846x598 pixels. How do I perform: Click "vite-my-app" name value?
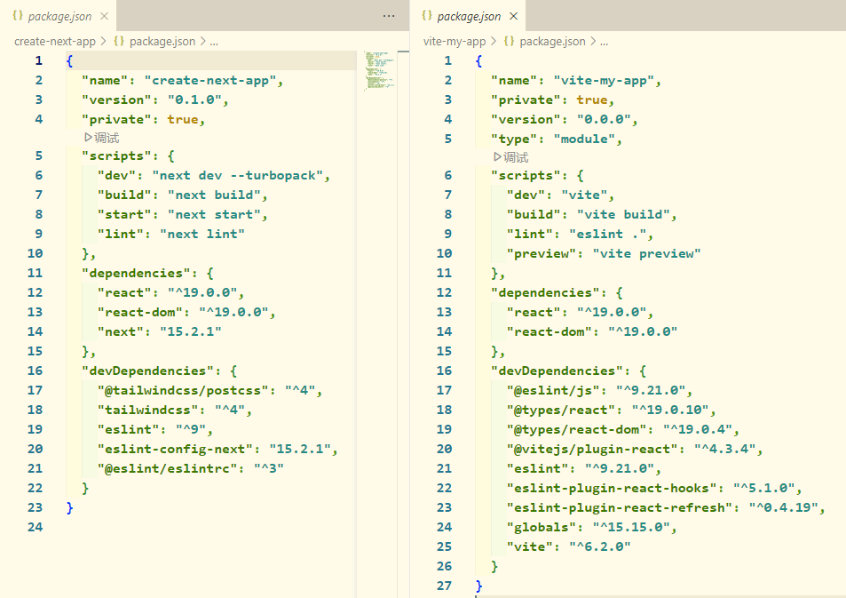604,80
